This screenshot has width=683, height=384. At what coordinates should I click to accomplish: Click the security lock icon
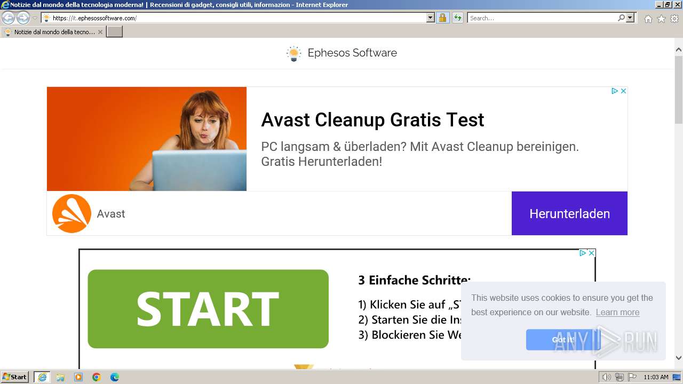click(442, 18)
